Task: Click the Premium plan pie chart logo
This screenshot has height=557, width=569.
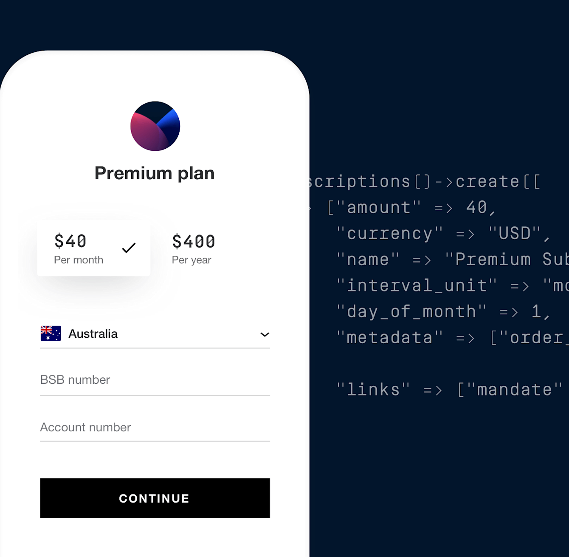Action: pos(155,126)
